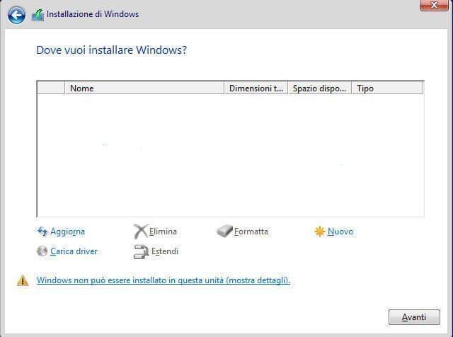This screenshot has height=337, width=453.
Task: Sort by the Nome column header
Action: tap(144, 88)
